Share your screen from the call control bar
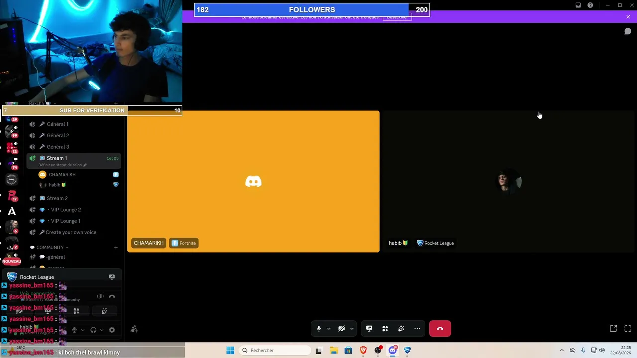The height and width of the screenshot is (358, 637). point(369,329)
